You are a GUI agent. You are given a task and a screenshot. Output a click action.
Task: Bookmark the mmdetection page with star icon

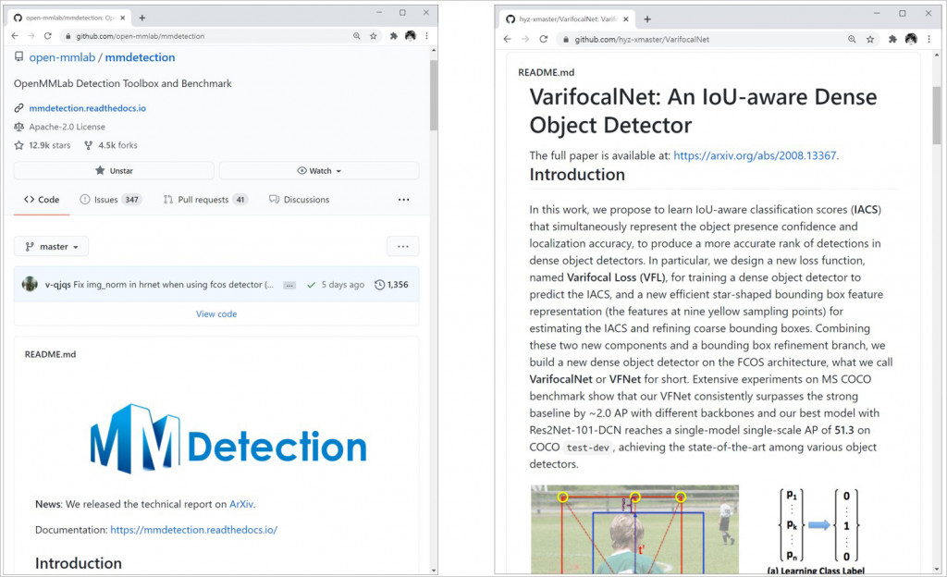click(x=374, y=36)
